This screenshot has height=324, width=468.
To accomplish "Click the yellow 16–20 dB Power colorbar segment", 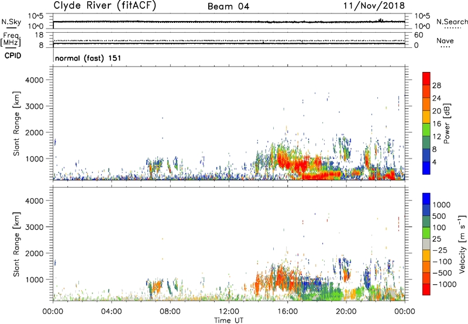I will click(426, 116).
